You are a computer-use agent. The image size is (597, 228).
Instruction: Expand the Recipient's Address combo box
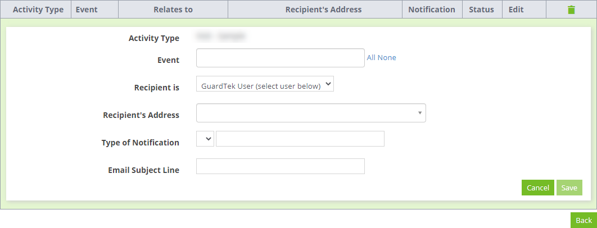[x=311, y=113]
